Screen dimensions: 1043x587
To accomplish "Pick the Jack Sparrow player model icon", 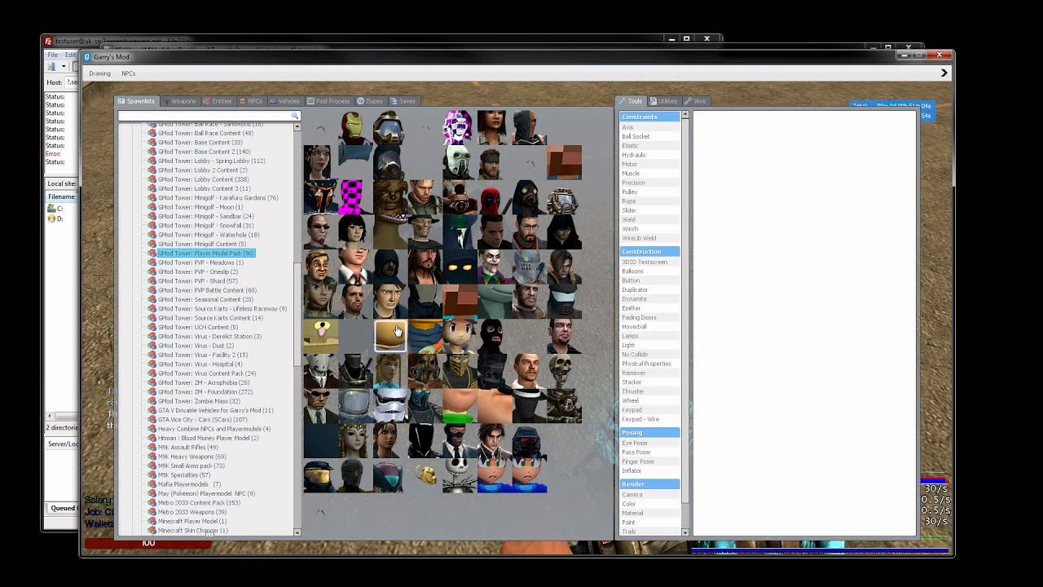I will [x=425, y=267].
